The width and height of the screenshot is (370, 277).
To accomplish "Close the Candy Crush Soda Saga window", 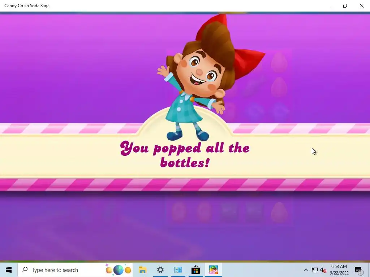I will pyautogui.click(x=361, y=6).
